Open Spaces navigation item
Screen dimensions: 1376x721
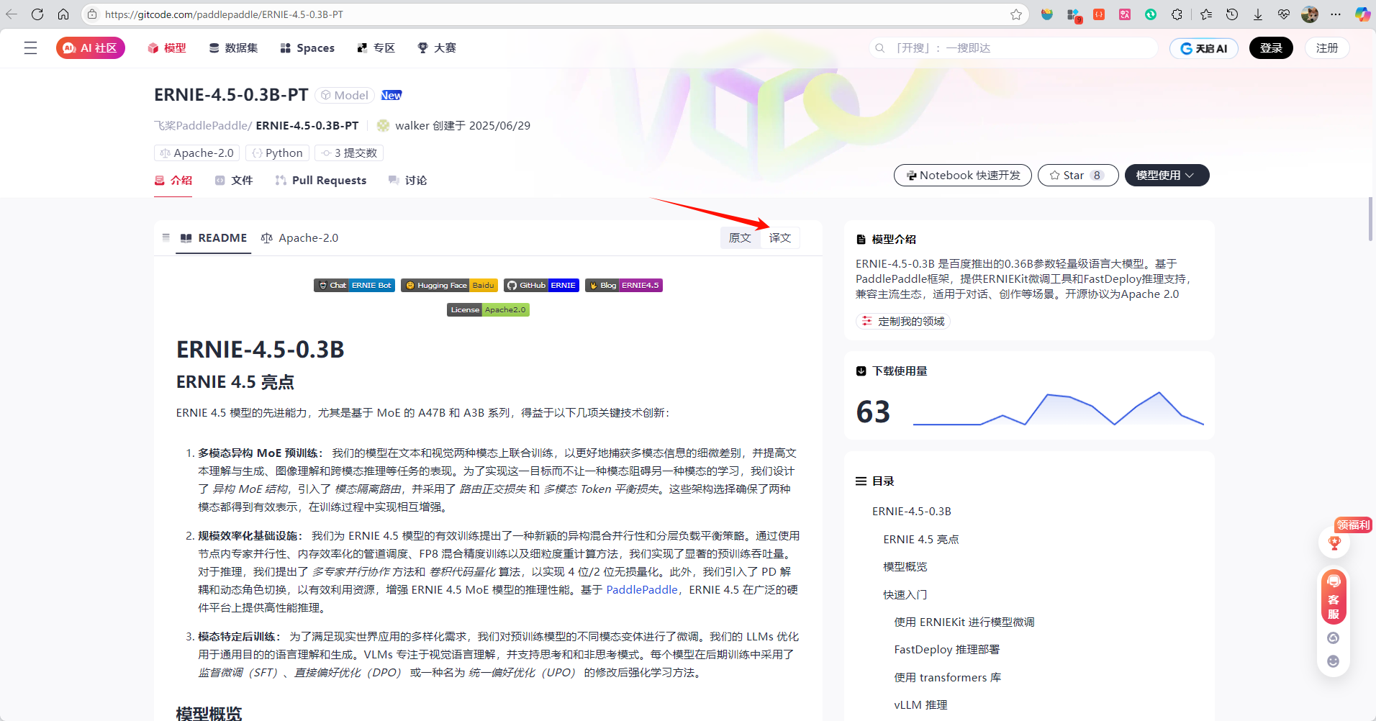pos(307,48)
